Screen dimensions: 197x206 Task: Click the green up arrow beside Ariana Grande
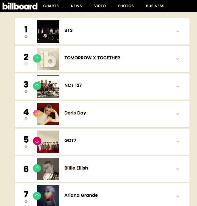(37, 196)
